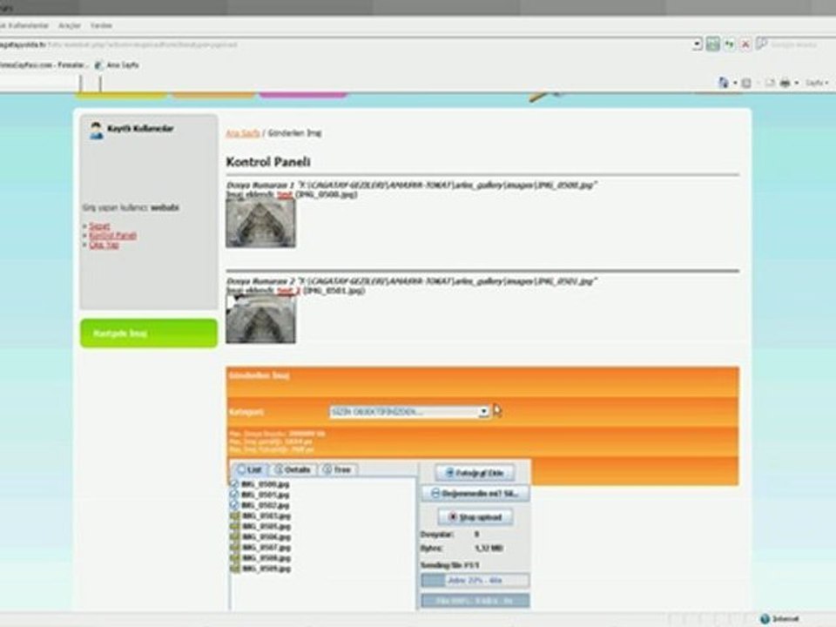Click the Refresh page icon

729,44
